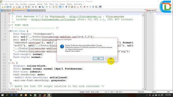Screen dimensions: 173x97
Task: Click the Zoom In toolbar icon
Action: click(x=47, y=7)
